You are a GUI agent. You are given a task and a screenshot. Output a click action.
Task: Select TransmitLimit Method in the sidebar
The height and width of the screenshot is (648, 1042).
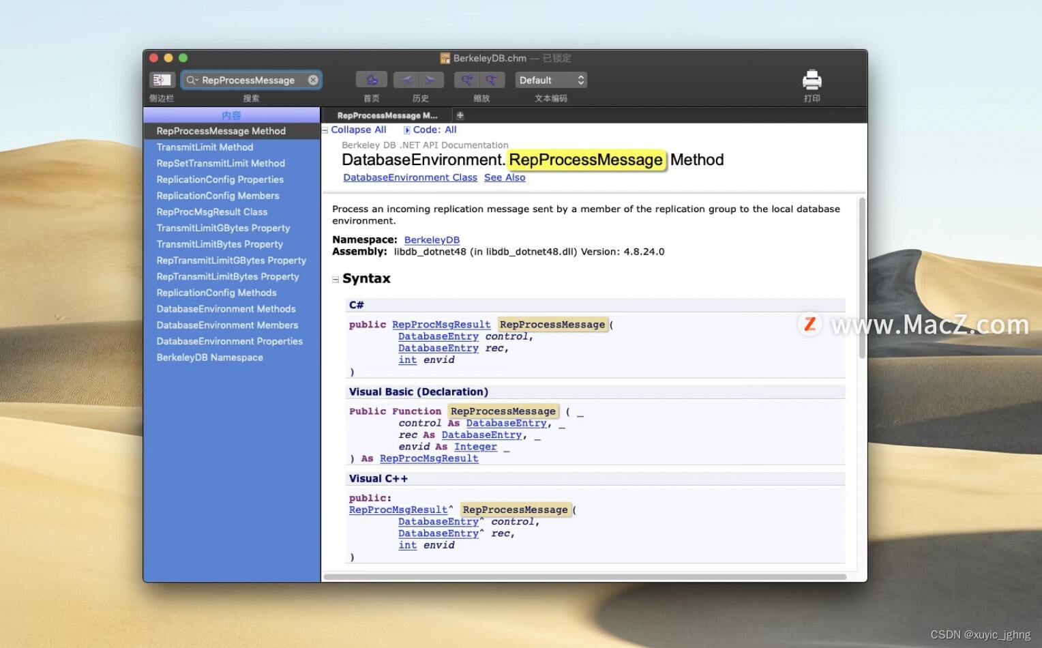(x=205, y=147)
